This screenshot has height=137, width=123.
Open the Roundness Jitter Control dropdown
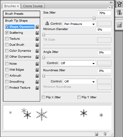(79, 81)
